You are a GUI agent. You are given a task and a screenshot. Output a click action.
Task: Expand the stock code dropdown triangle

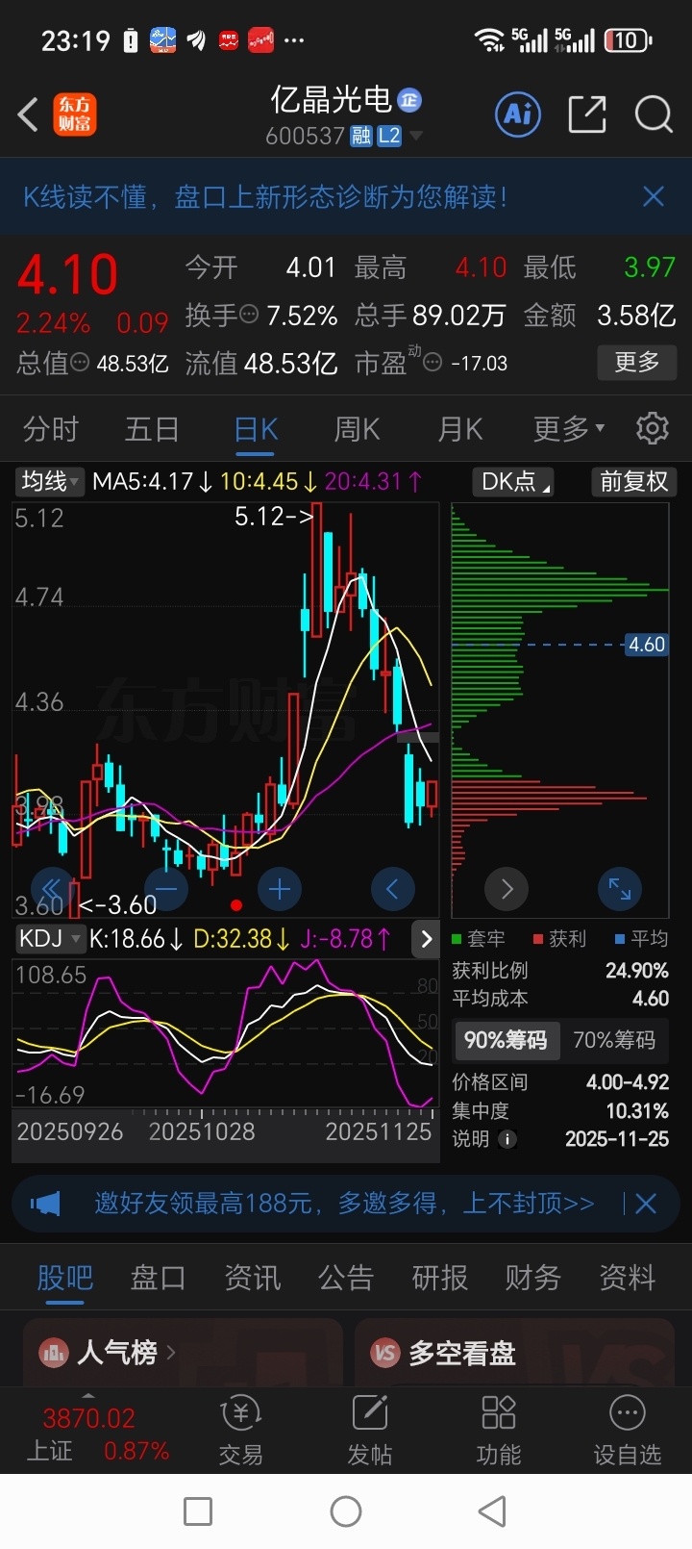click(416, 136)
